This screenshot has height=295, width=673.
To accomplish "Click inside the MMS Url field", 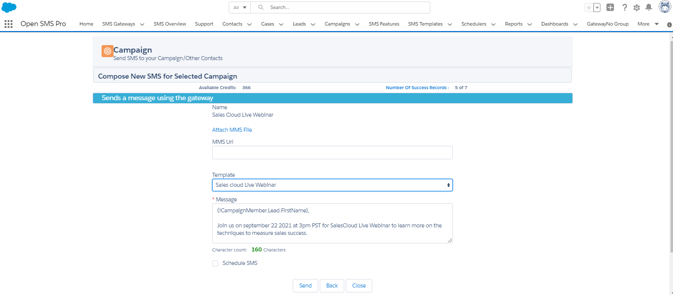I will pos(332,152).
